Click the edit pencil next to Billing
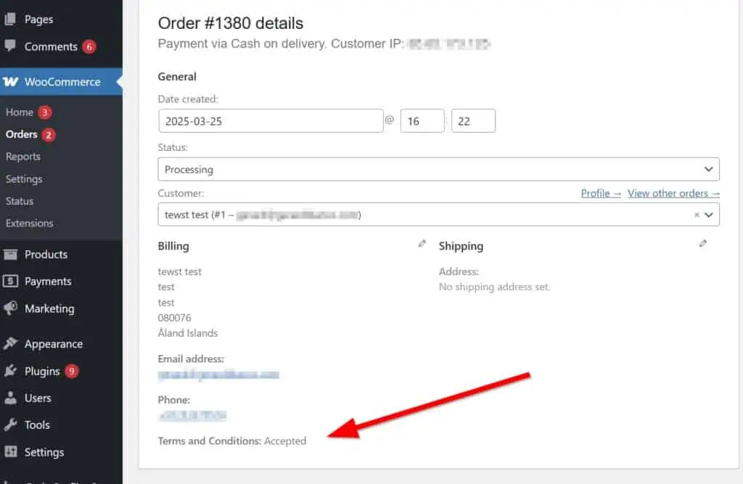The image size is (743, 484). (422, 244)
